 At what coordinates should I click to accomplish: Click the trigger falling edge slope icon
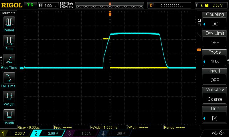coord(202,5)
